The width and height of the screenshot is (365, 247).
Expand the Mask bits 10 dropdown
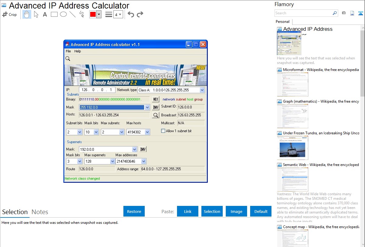tap(96, 132)
